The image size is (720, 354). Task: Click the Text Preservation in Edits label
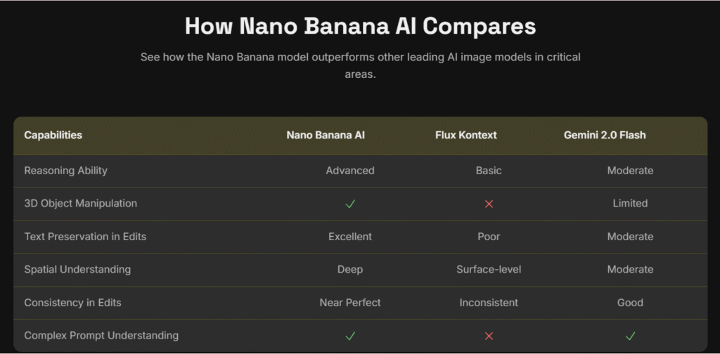[85, 237]
